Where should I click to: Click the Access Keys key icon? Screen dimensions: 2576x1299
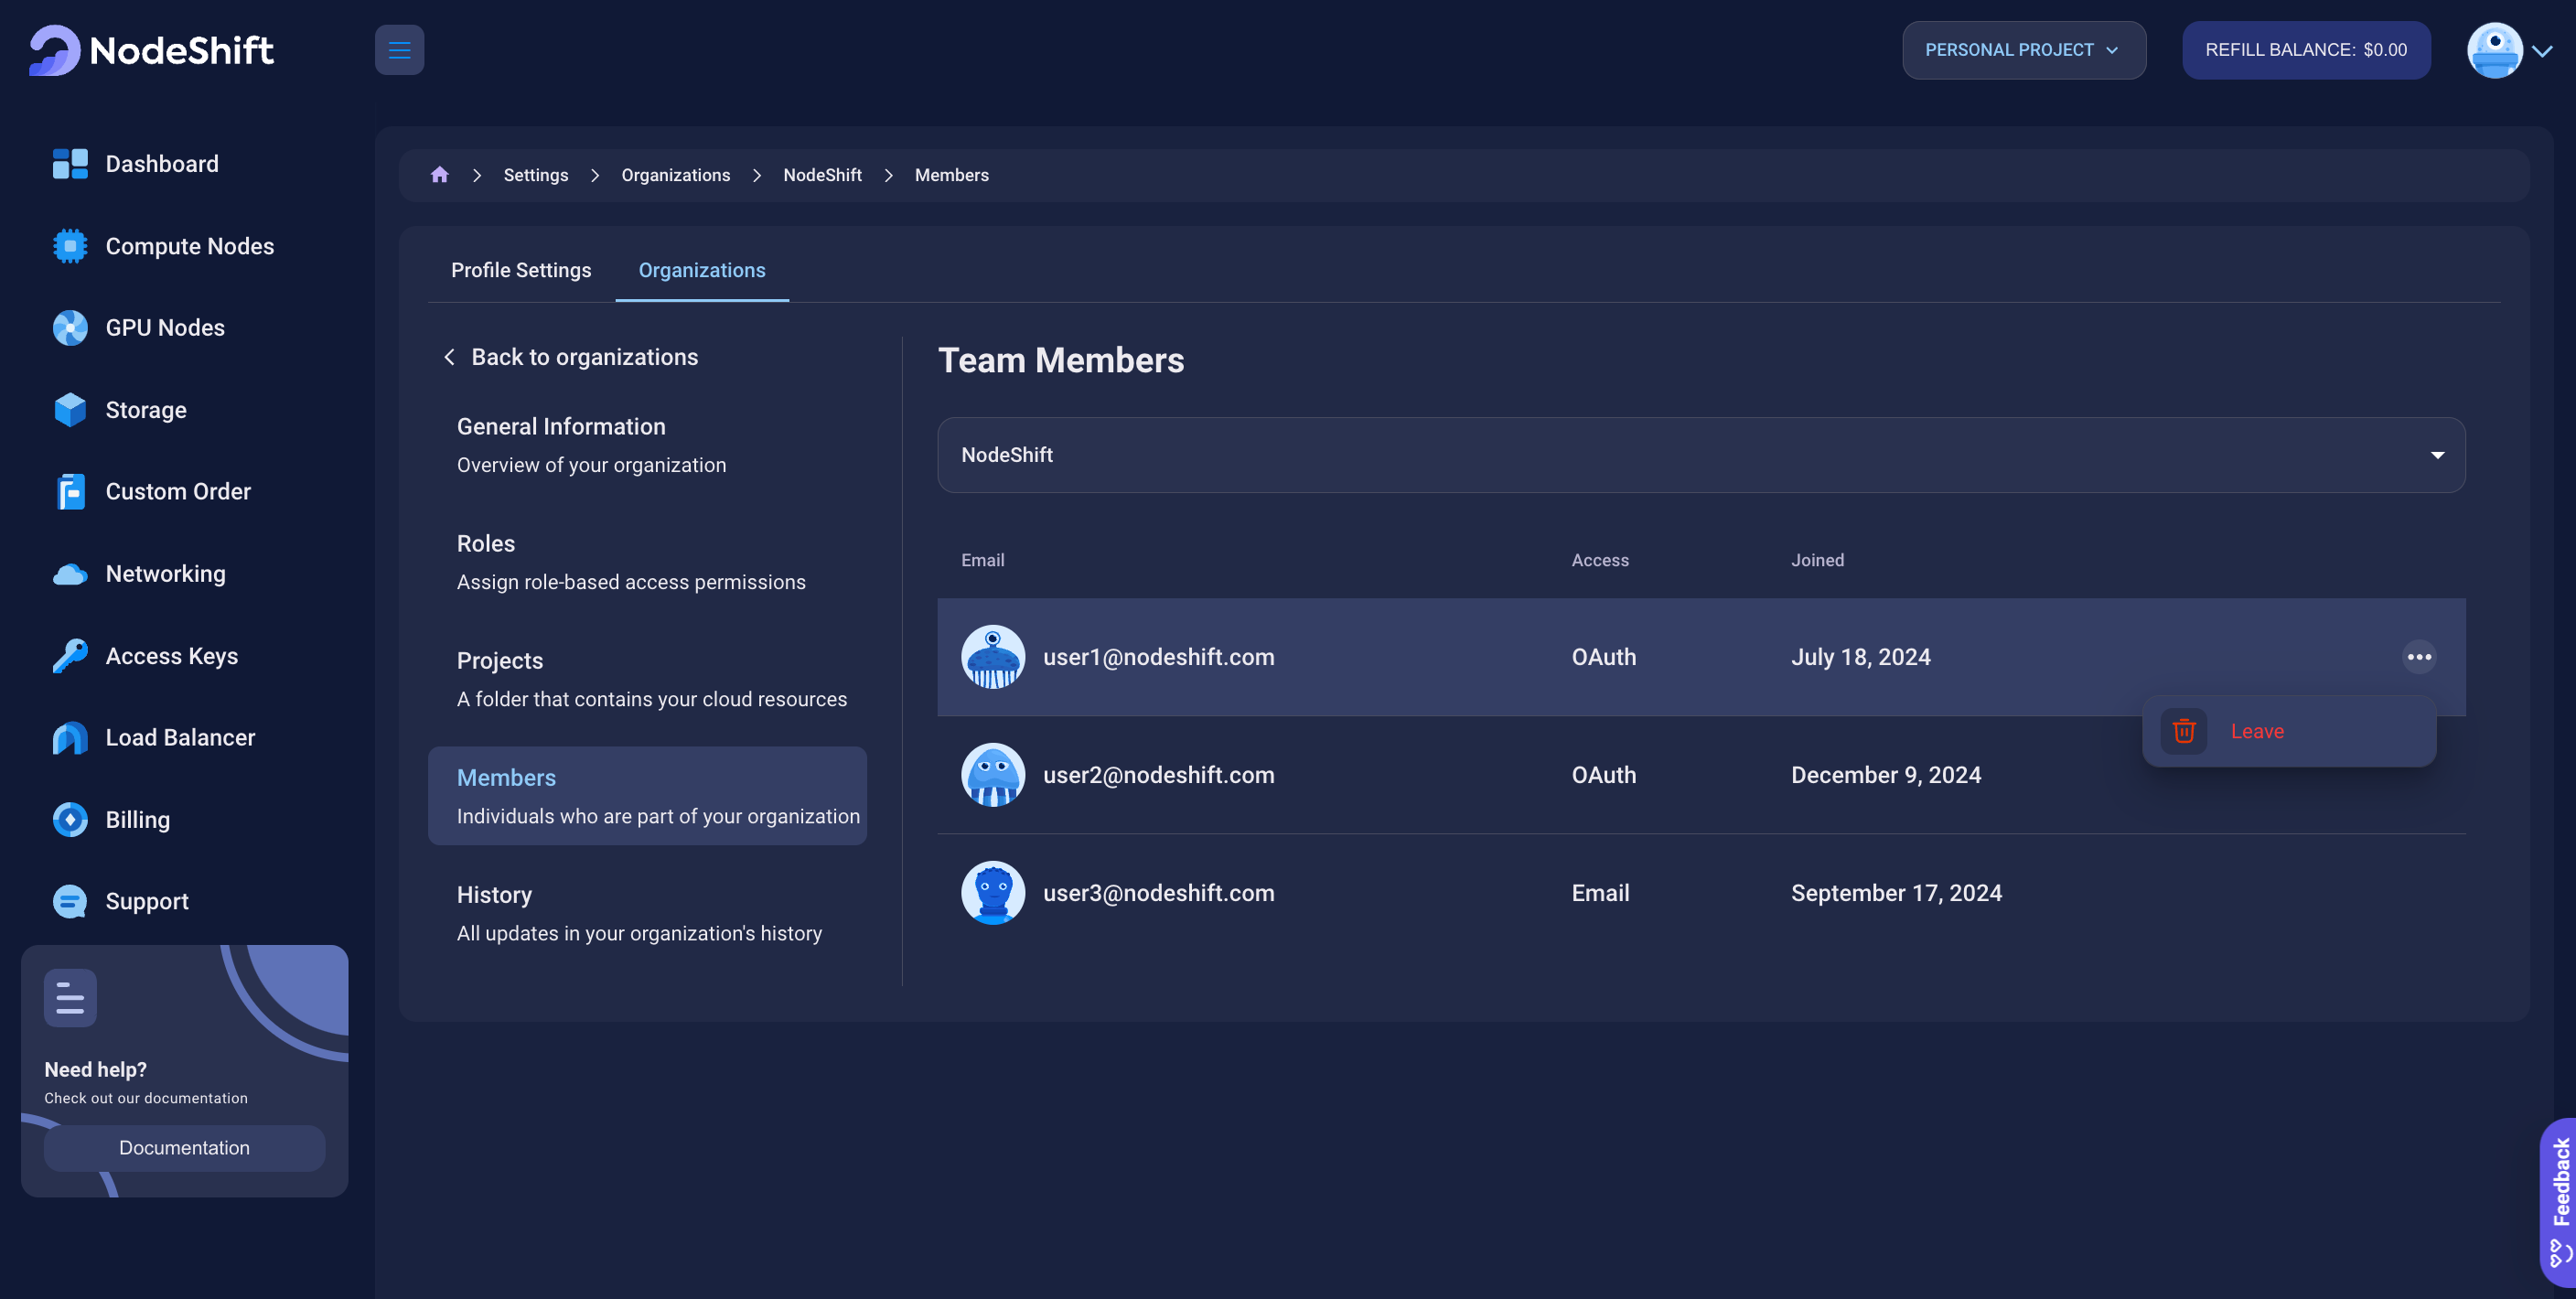pyautogui.click(x=70, y=656)
